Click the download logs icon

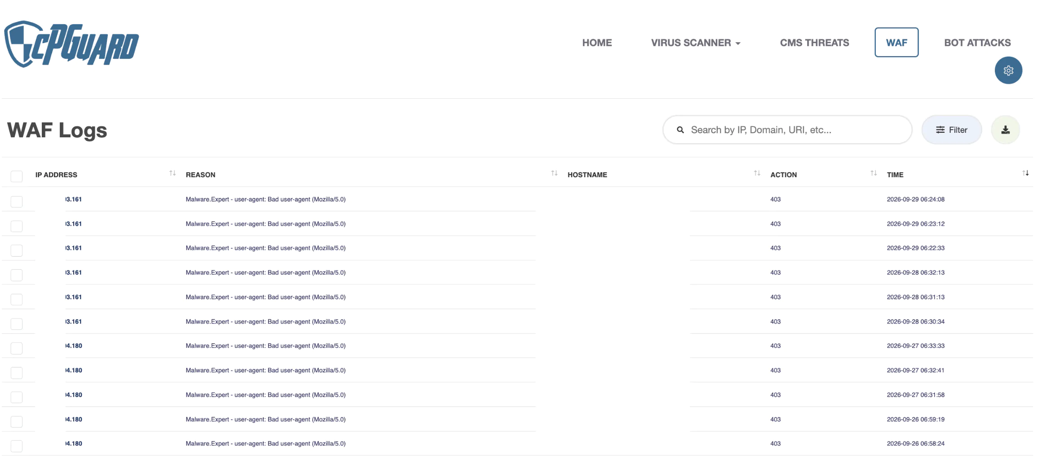coord(1006,130)
